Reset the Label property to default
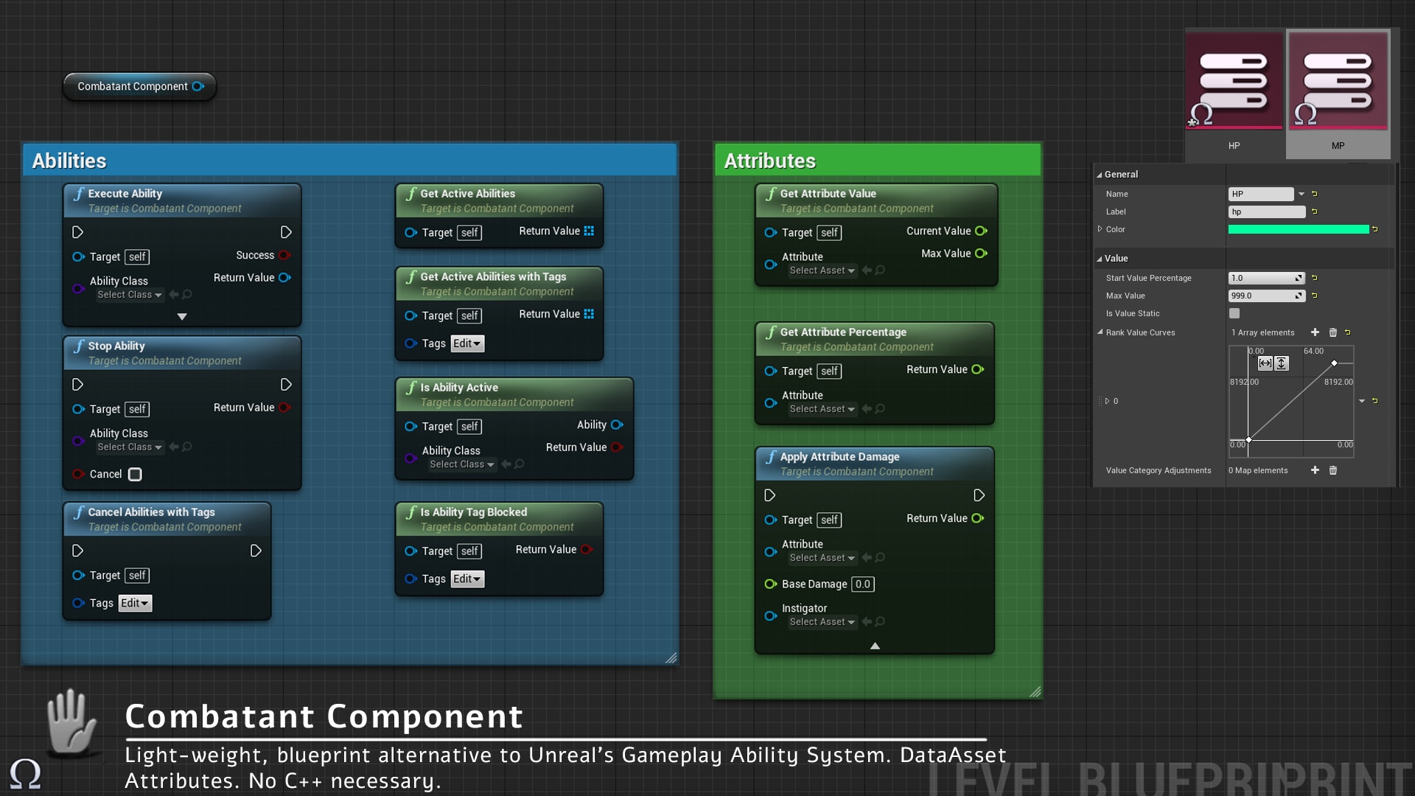The image size is (1415, 796). [1314, 212]
